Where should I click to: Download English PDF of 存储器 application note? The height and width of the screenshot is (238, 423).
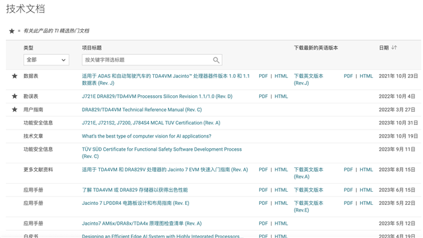(348, 190)
